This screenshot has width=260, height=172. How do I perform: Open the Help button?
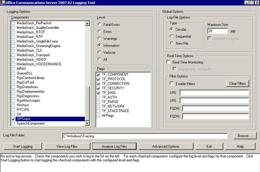(240, 146)
